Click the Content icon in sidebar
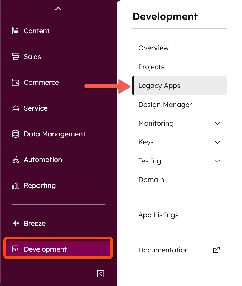242x286 pixels. (x=16, y=31)
